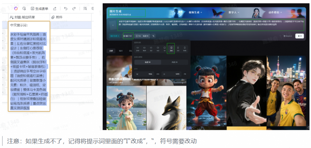Switch to the 短片 gallery tab
Image resolution: width=311 pixels, height=148 pixels.
coord(121,51)
